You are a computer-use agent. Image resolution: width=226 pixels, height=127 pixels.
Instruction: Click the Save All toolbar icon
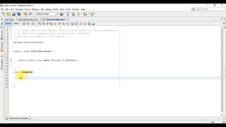coord(19,14)
